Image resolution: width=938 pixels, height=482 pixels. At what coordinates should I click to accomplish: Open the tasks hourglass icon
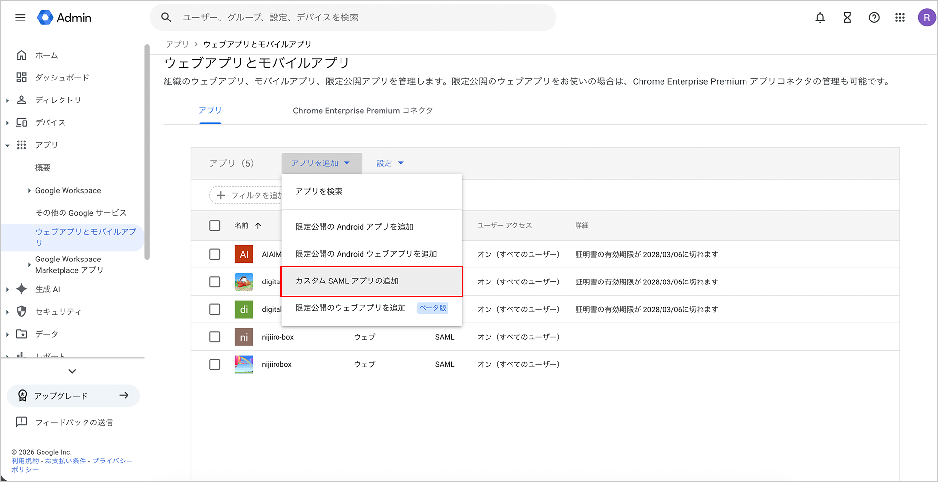coord(847,18)
